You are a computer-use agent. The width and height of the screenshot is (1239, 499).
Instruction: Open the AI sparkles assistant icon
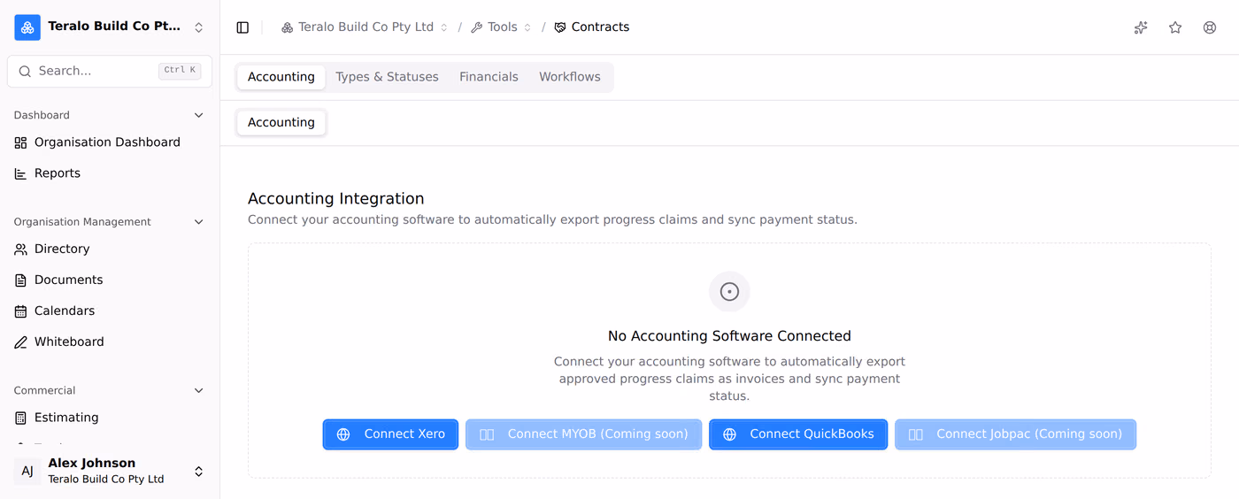[1141, 27]
